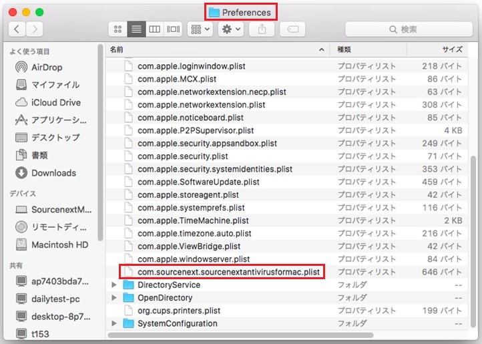Select com.apple.loginwindow.plist
Screen dimensions: 482x344
pos(192,66)
